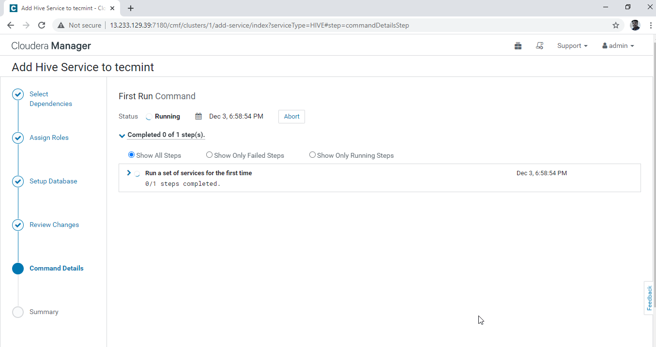Click step timestamp Dec 3, 6:58:54 PM in row
The width and height of the screenshot is (656, 347).
click(542, 173)
